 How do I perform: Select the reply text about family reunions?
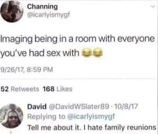(x=92, y=128)
